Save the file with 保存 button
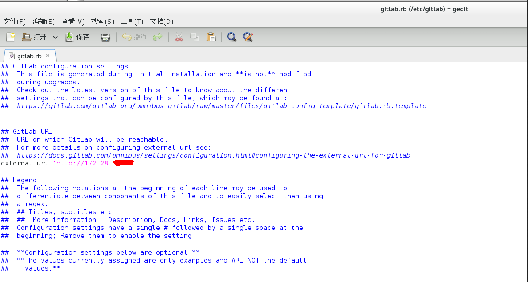 pyautogui.click(x=77, y=37)
